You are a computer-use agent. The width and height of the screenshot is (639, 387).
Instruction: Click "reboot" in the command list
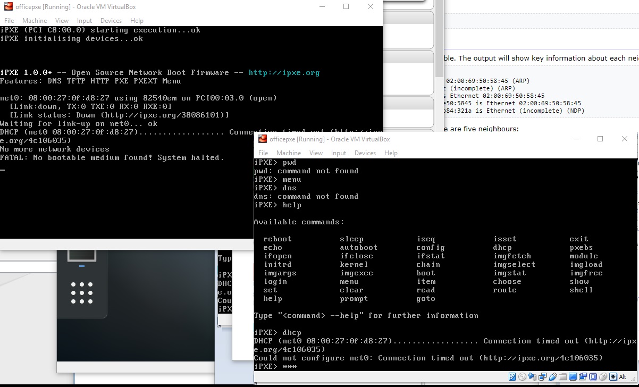pos(278,239)
